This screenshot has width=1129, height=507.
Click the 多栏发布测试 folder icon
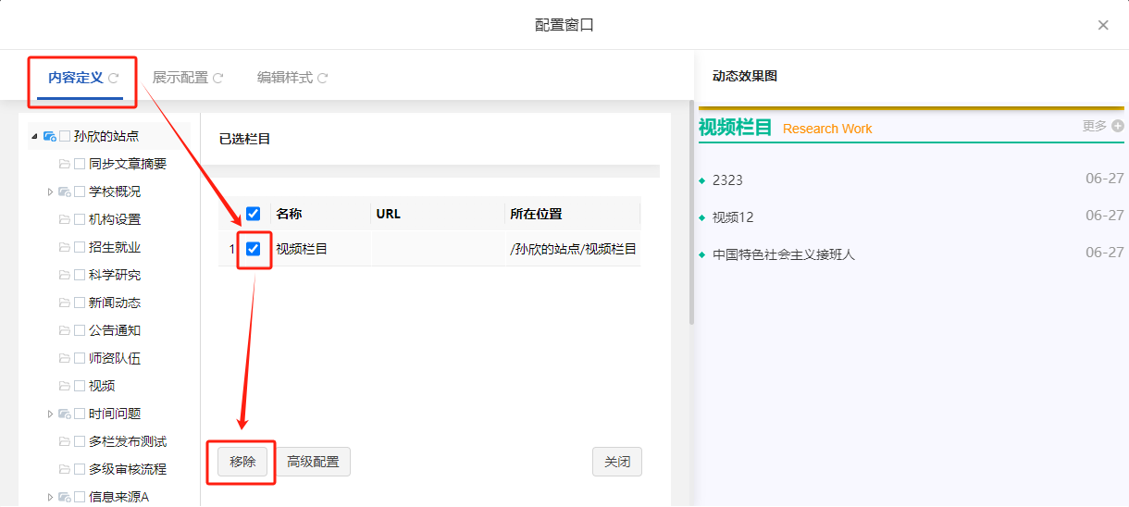tap(65, 441)
